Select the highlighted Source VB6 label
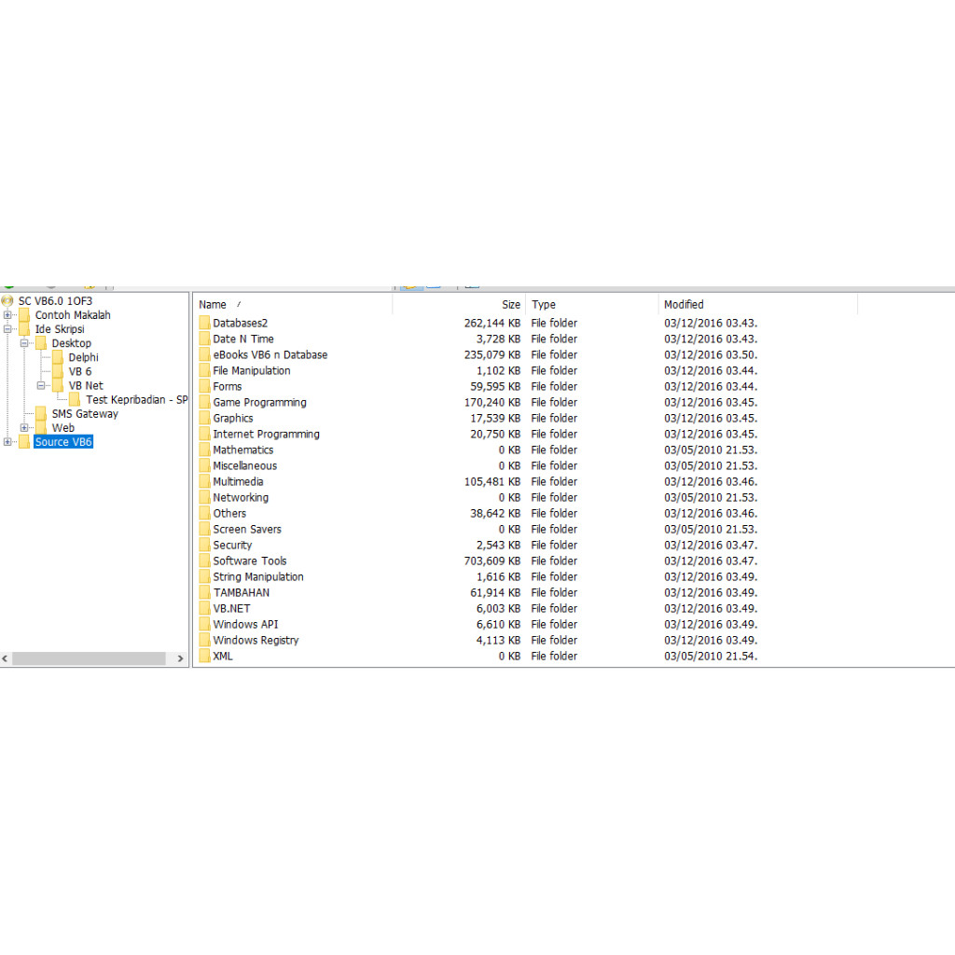The image size is (955, 955). click(x=63, y=441)
